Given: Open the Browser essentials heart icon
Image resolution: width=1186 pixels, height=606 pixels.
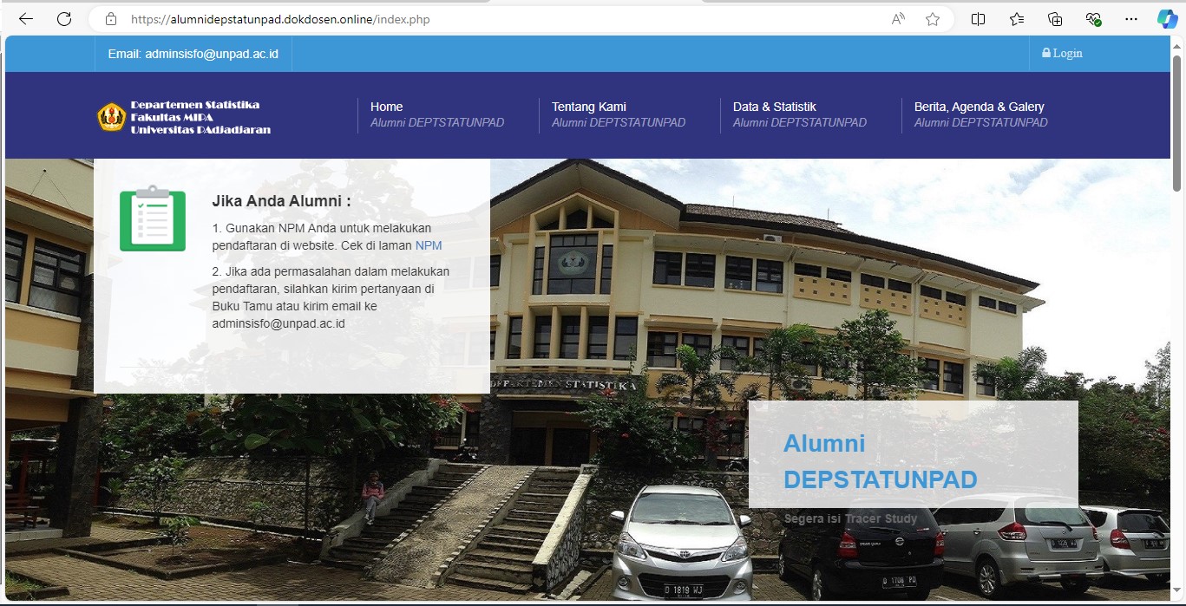Looking at the screenshot, I should (1093, 19).
